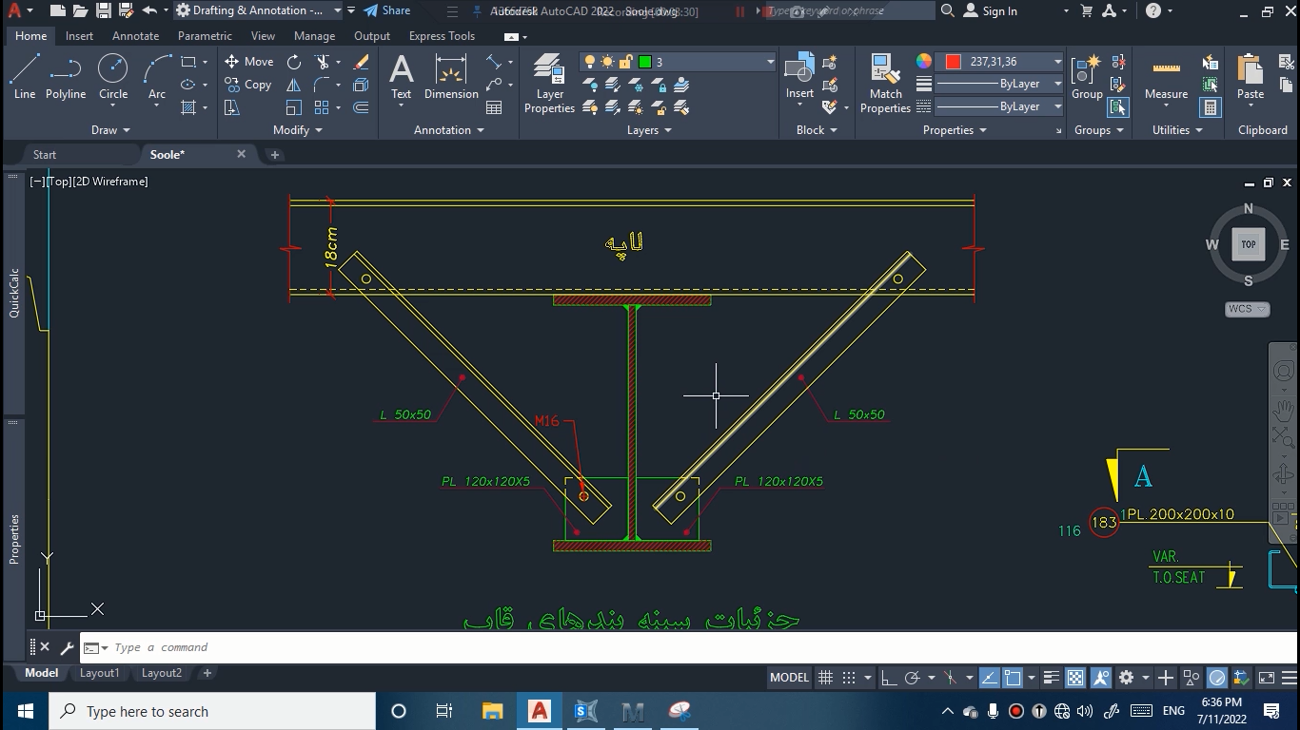The height and width of the screenshot is (730, 1300).
Task: Toggle object snap tracking in status bar
Action: pyautogui.click(x=990, y=678)
